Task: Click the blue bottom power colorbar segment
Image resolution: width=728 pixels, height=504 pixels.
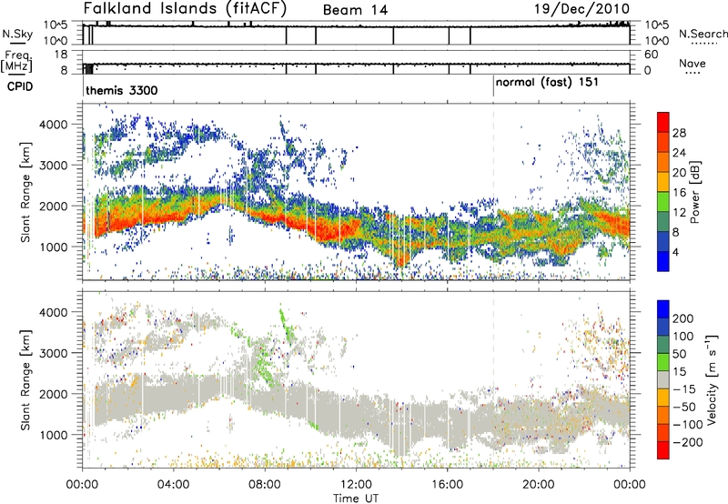Action: pyautogui.click(x=663, y=261)
